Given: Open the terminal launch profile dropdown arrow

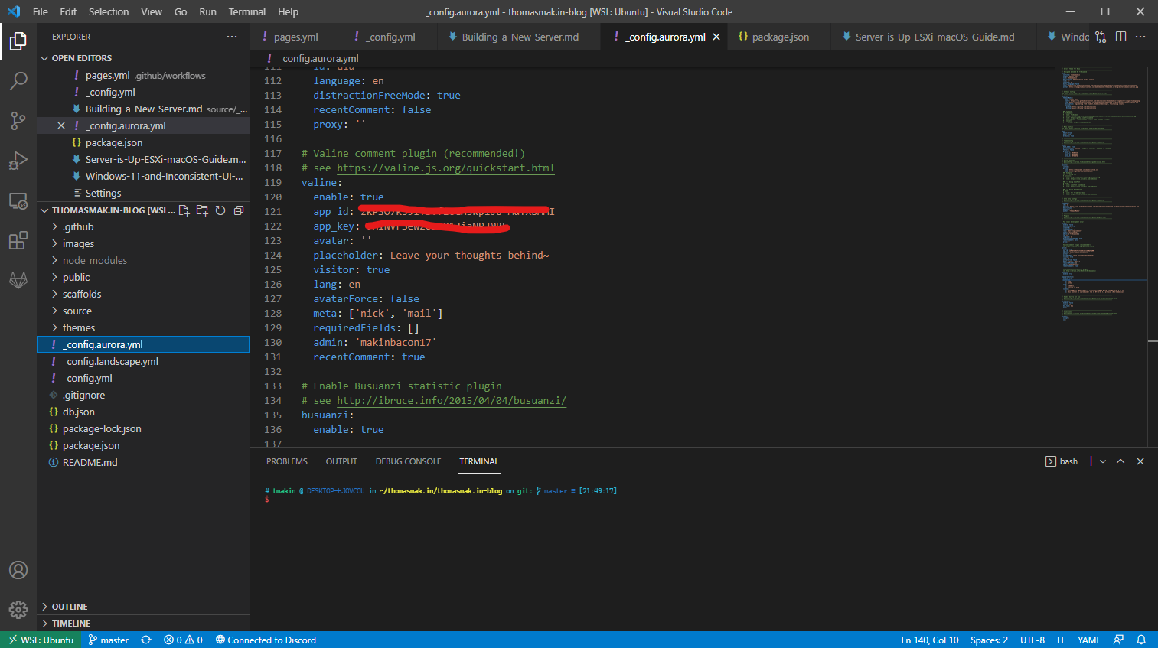Looking at the screenshot, I should tap(1103, 461).
